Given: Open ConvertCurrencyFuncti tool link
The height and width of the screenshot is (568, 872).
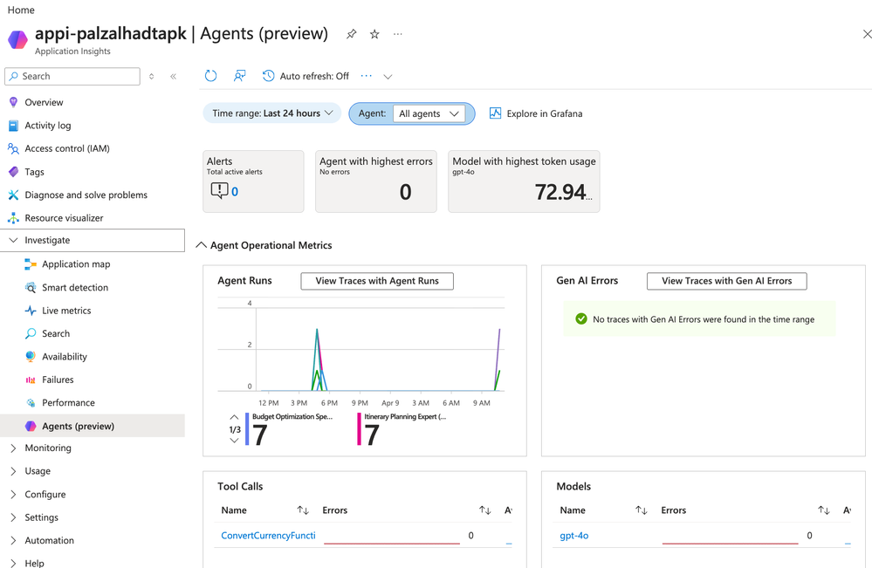Looking at the screenshot, I should [268, 536].
